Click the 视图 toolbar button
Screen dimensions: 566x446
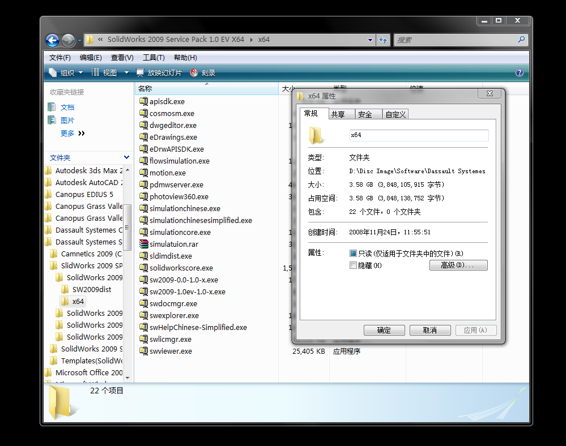tap(104, 73)
